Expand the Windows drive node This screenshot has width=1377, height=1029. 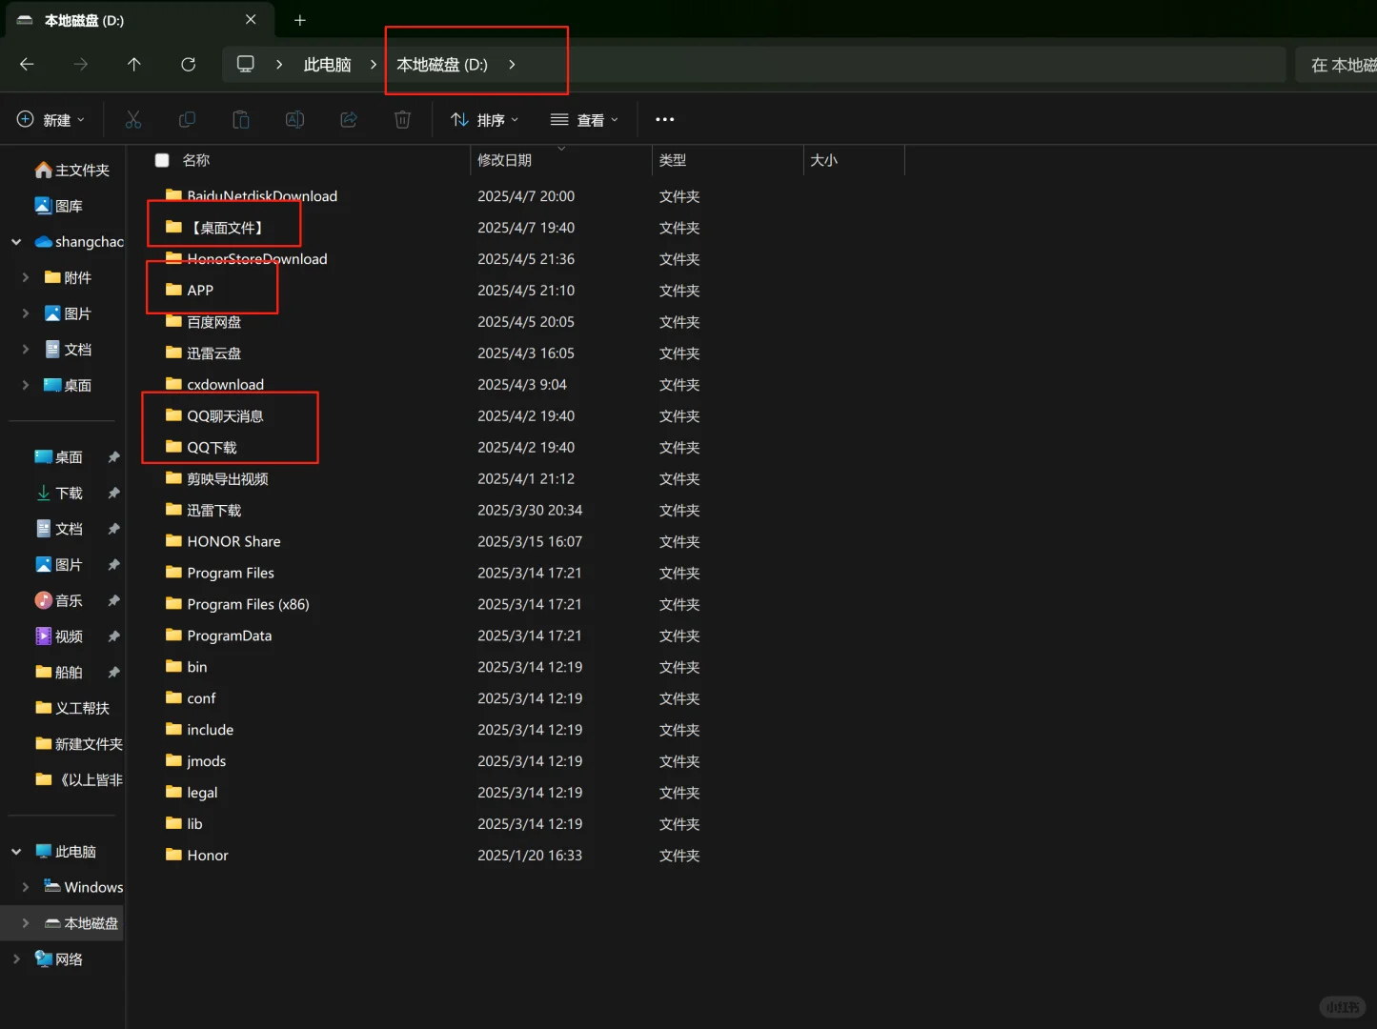pos(26,887)
